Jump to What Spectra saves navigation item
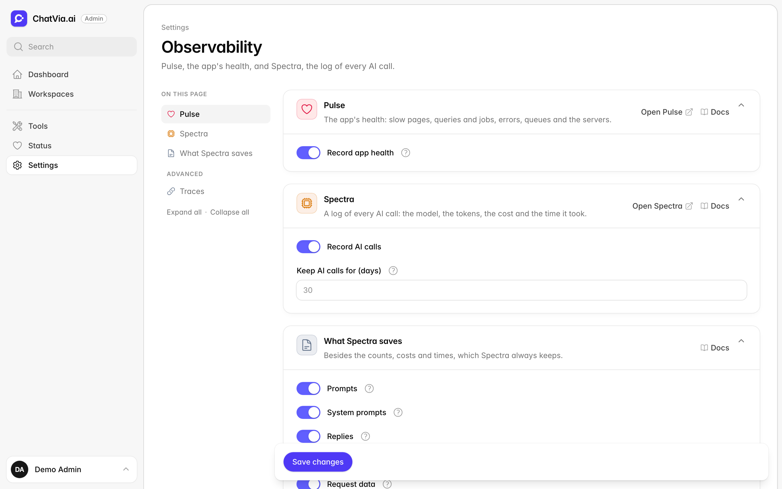The height and width of the screenshot is (489, 782). tap(216, 153)
